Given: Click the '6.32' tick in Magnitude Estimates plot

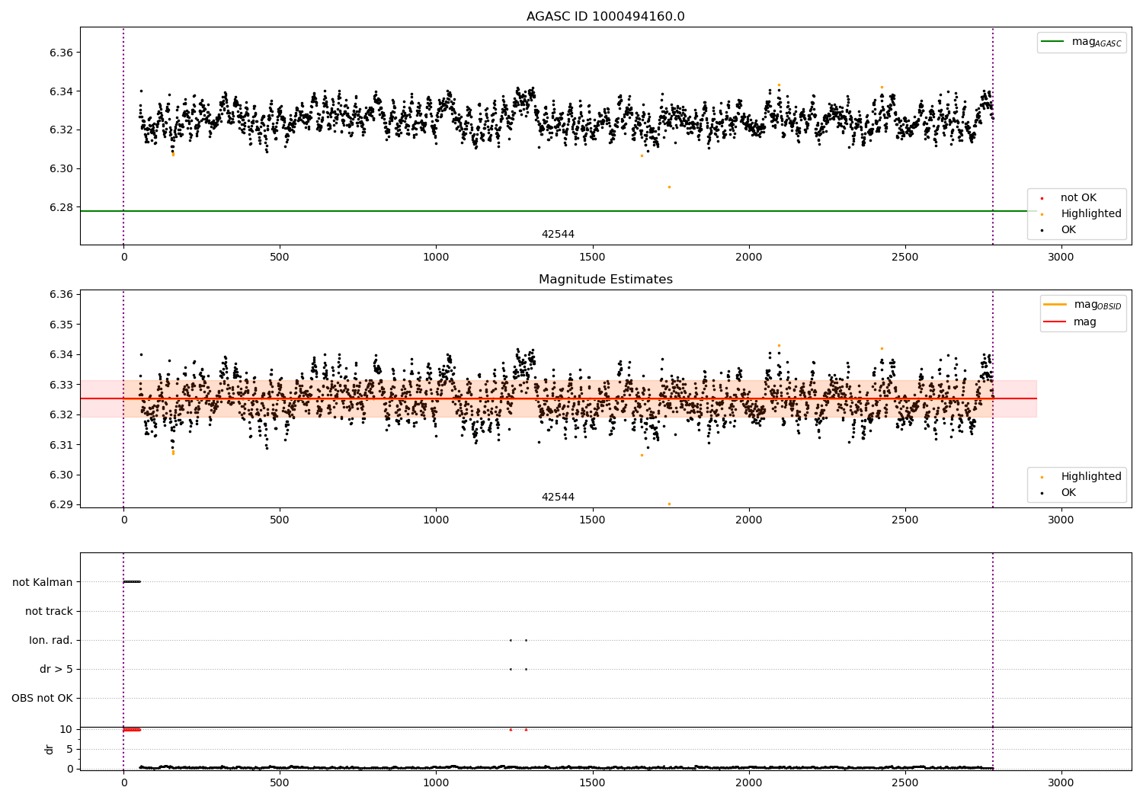Looking at the screenshot, I should coord(61,415).
